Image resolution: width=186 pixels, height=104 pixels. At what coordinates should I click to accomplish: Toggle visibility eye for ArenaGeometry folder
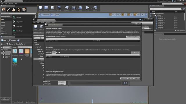click(151, 14)
